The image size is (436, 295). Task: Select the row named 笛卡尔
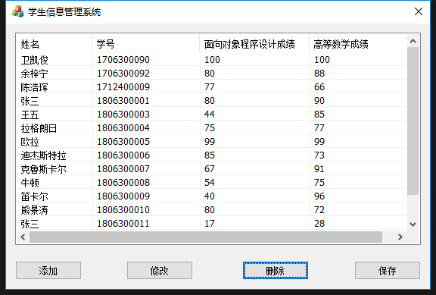click(212, 196)
